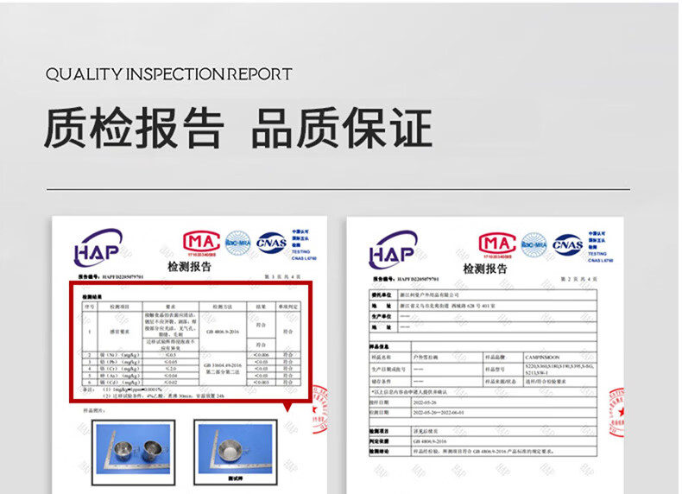Click 'GB 4806.9-2016' in the left results table

pos(223,332)
